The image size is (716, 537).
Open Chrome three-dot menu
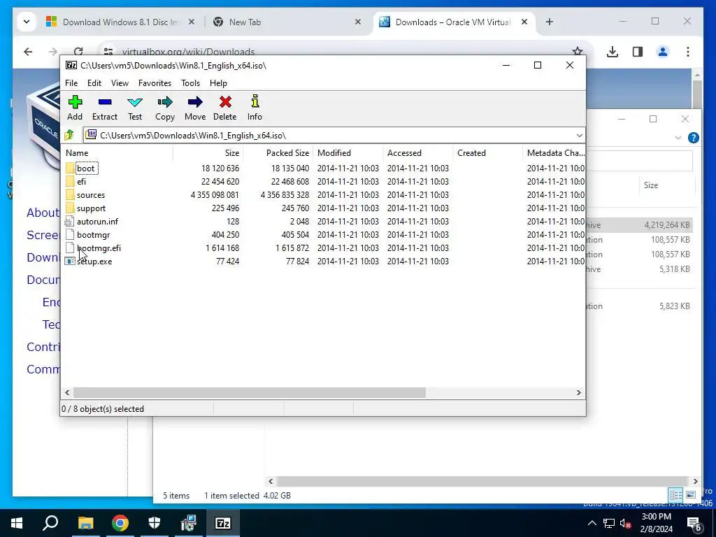pos(688,52)
